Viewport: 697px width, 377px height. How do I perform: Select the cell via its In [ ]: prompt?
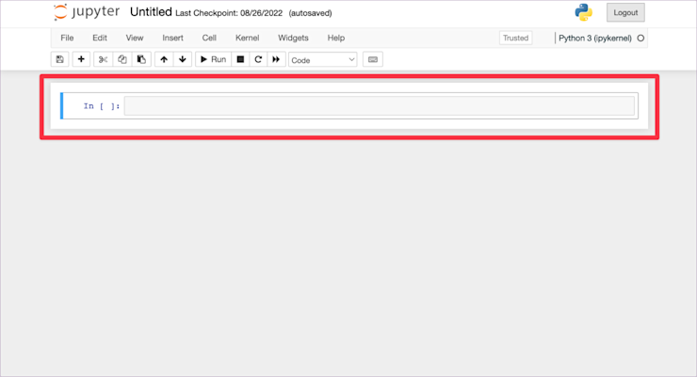(102, 106)
